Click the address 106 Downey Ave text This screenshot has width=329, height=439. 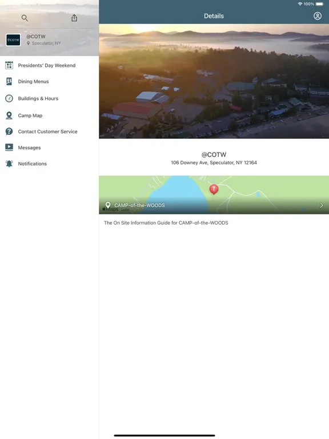[x=214, y=163]
